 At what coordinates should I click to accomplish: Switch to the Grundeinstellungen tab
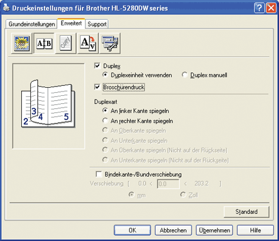32,24
